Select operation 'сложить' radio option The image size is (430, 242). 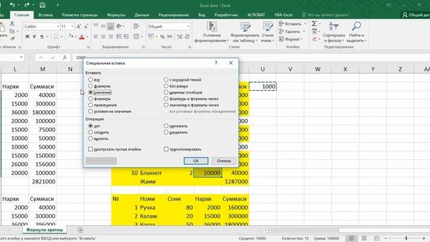(x=91, y=132)
